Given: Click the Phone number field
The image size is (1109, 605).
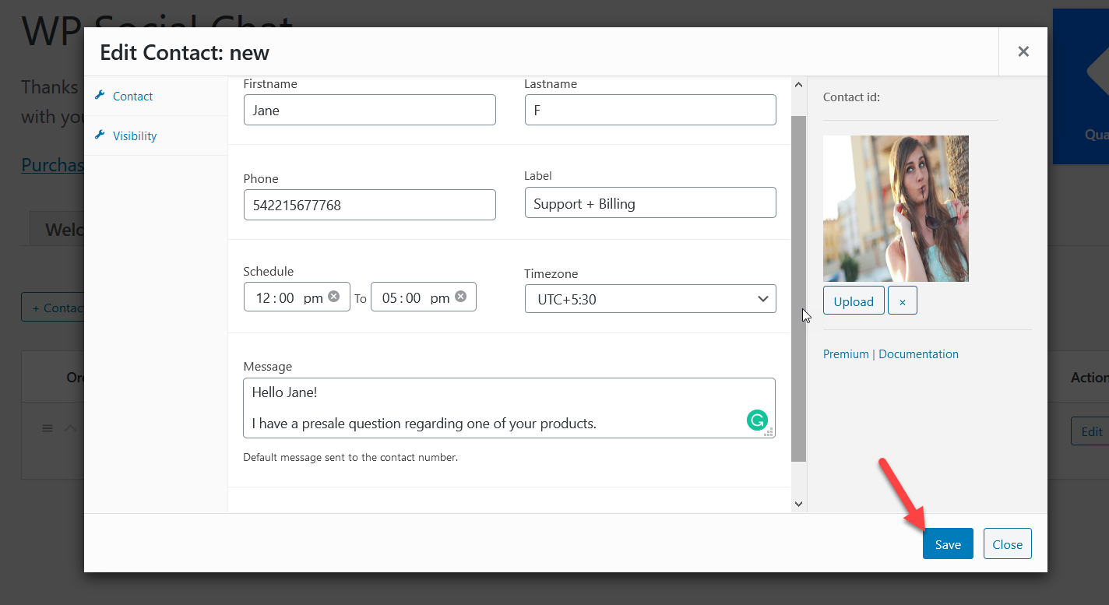Looking at the screenshot, I should point(369,205).
